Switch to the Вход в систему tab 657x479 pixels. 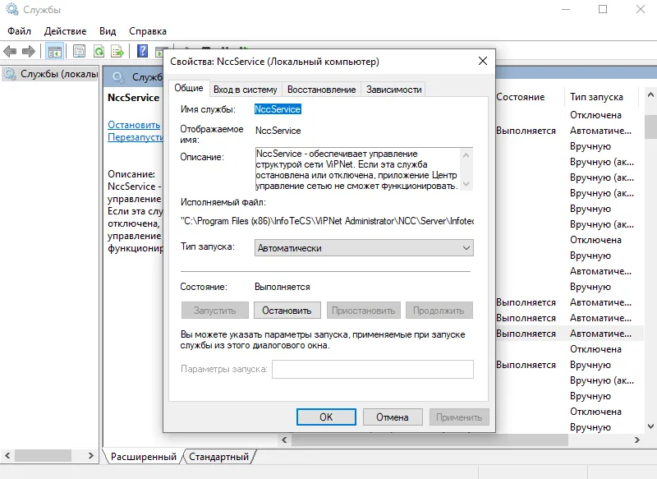(x=245, y=90)
